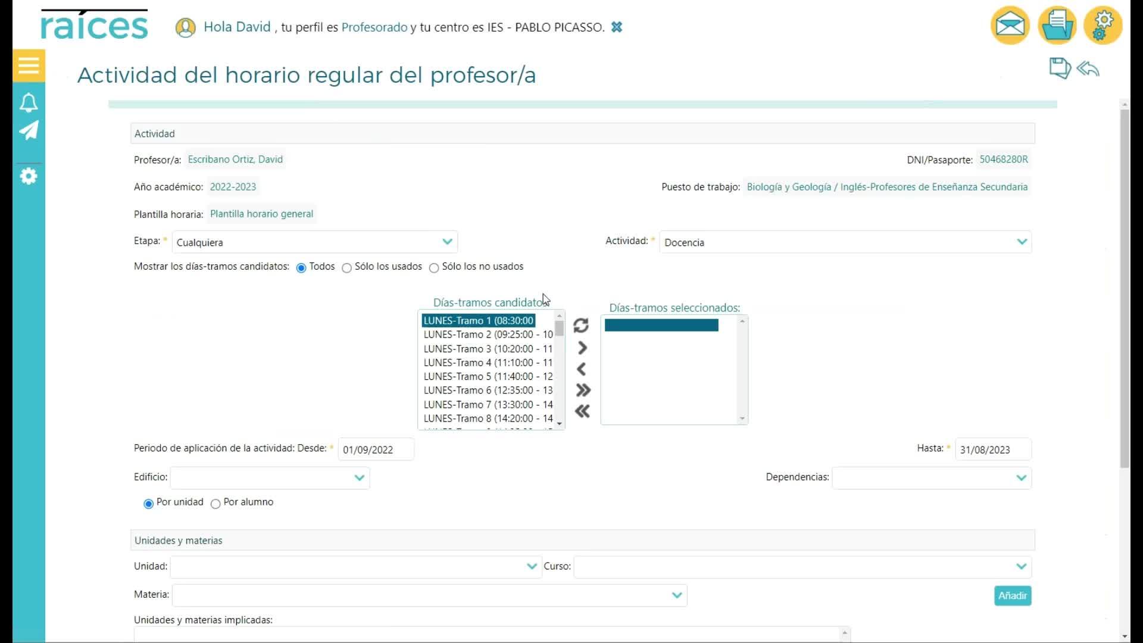This screenshot has width=1143, height=643.
Task: Click the Desde date field 01/09/2022
Action: 376,450
